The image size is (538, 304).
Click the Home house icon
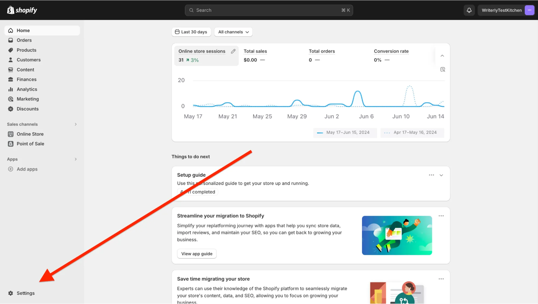(10, 30)
